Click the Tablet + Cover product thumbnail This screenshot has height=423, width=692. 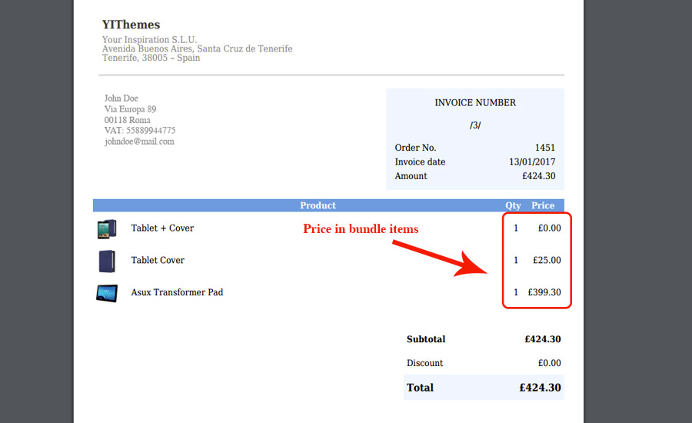[x=107, y=229]
